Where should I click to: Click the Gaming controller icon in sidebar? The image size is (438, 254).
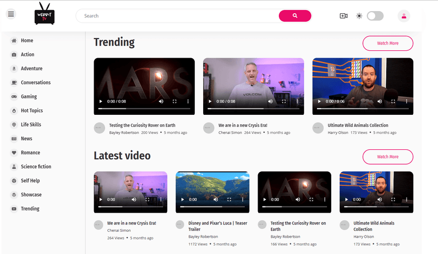[x=14, y=97]
